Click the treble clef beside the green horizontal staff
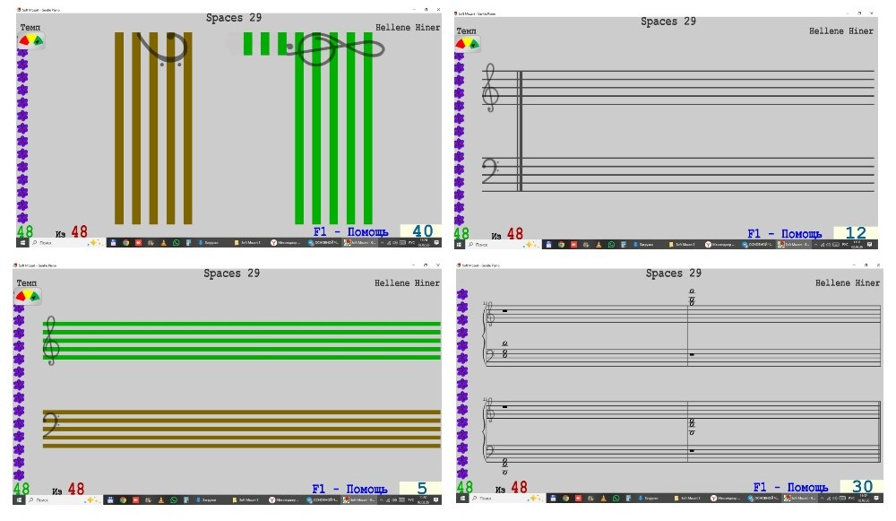 click(52, 340)
